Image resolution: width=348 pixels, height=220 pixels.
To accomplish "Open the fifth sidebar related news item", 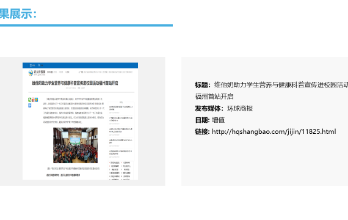I will 121,152.
